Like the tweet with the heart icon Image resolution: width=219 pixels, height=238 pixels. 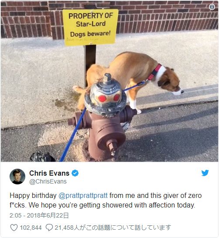pyautogui.click(x=14, y=228)
